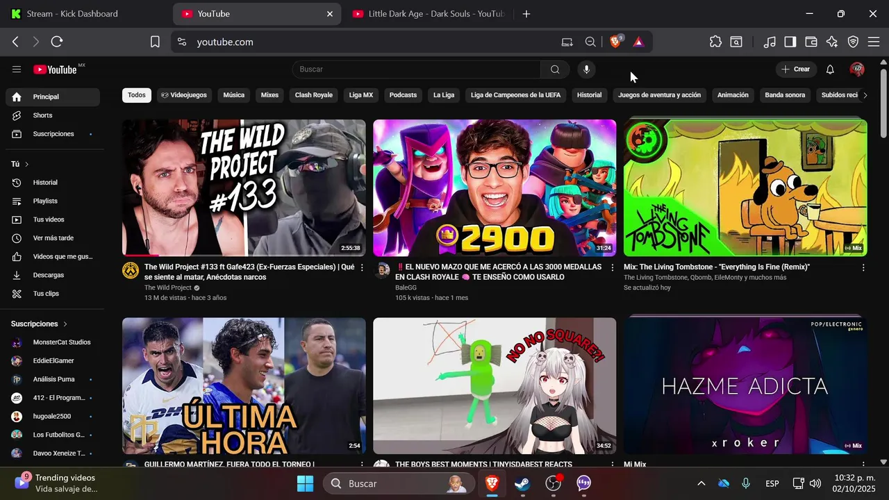Open options for Living Tombstone mix
The height and width of the screenshot is (500, 889).
tap(863, 267)
